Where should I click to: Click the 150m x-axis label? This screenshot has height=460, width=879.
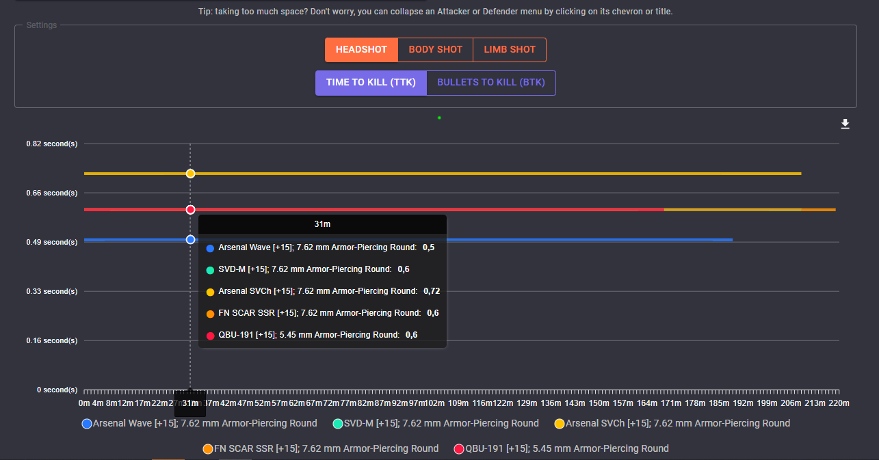coord(599,403)
